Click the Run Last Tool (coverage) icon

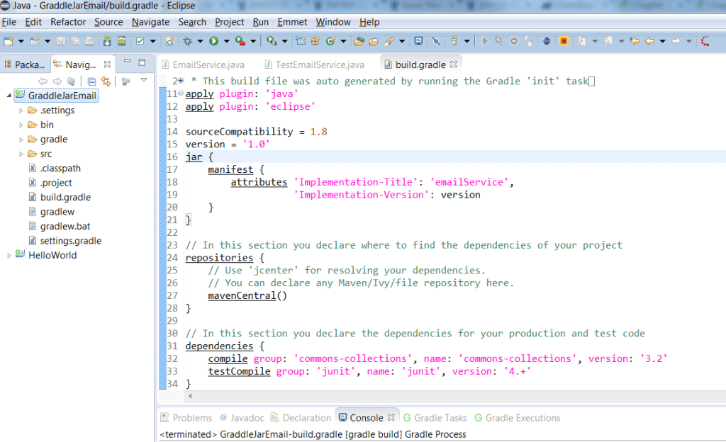(x=240, y=41)
